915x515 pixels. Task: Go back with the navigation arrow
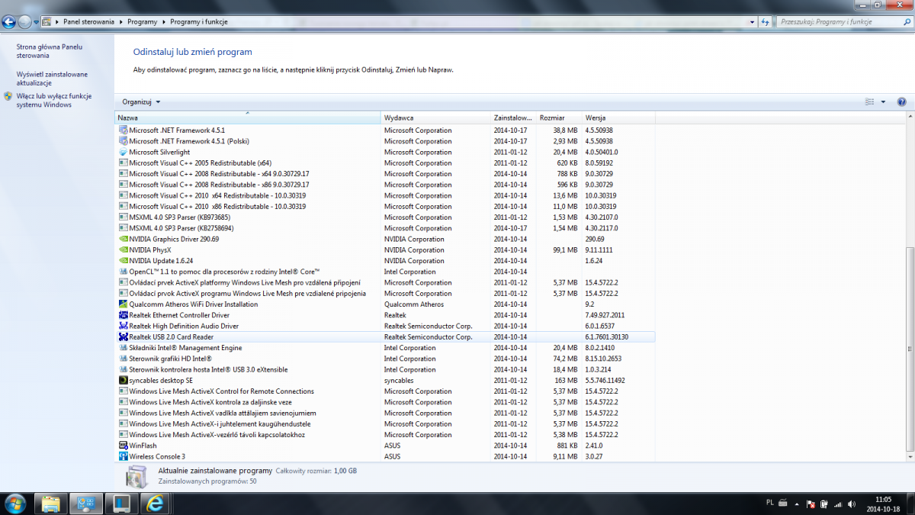10,22
